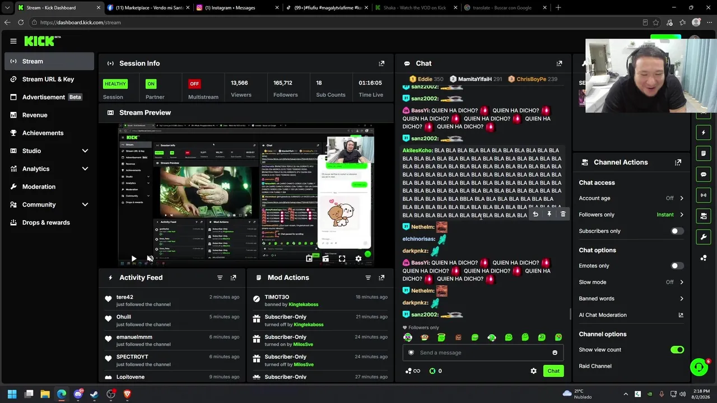The width and height of the screenshot is (717, 403).
Task: Open File Explorer from the taskbar
Action: coord(45,394)
